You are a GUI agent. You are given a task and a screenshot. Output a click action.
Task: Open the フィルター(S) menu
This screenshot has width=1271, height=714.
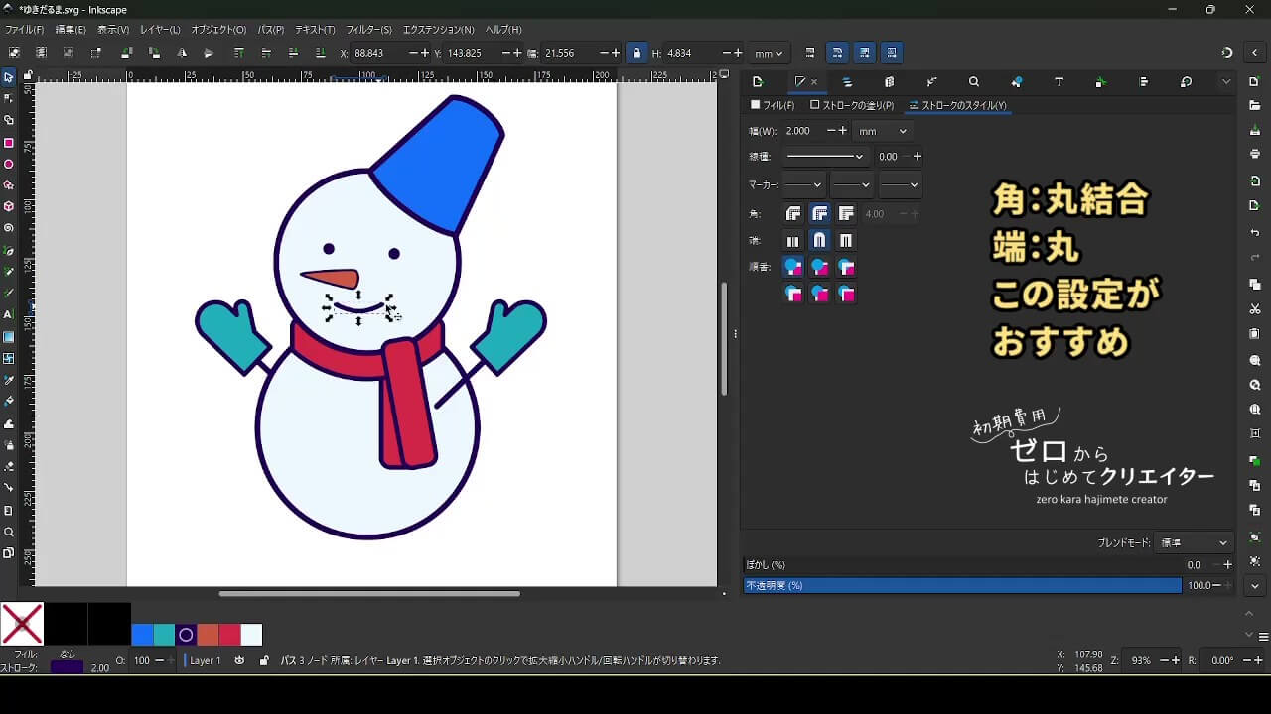coord(368,30)
